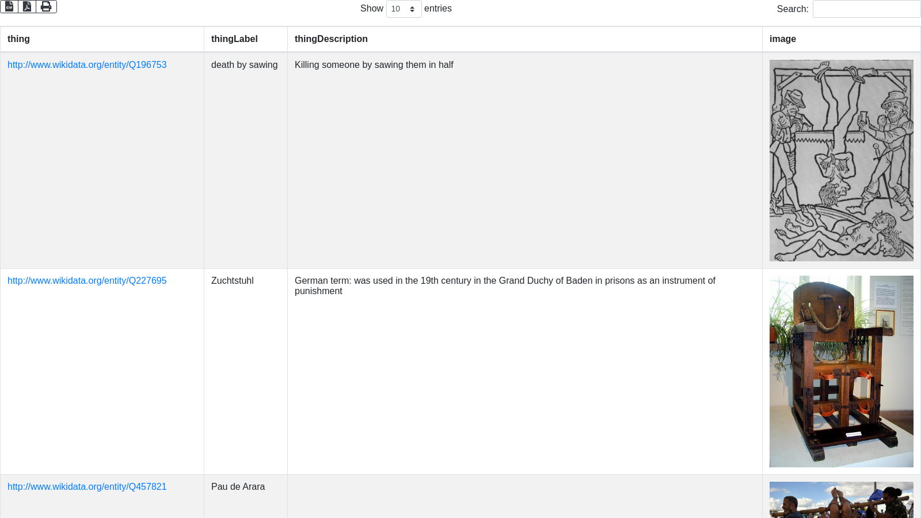921x518 pixels.
Task: Sort by thingLabel column header
Action: [x=234, y=39]
